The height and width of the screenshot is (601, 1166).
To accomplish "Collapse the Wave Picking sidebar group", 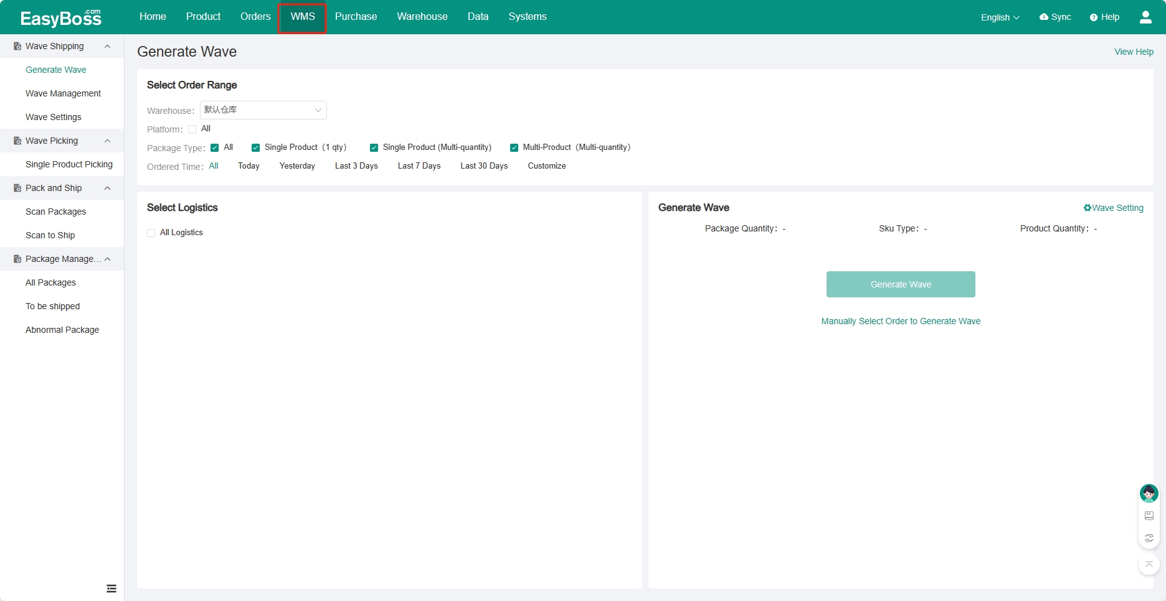I will pos(107,141).
